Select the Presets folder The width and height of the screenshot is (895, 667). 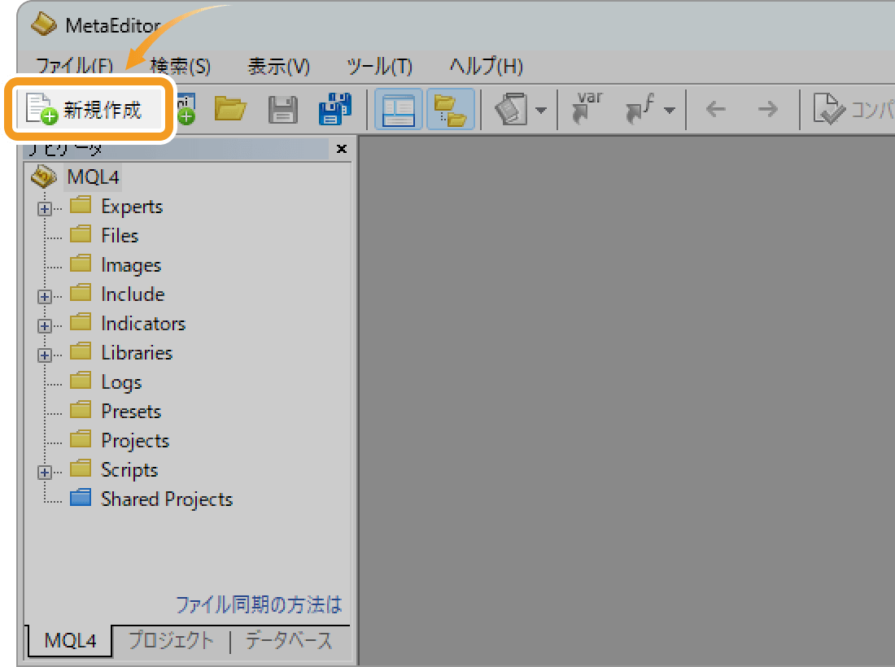click(131, 412)
